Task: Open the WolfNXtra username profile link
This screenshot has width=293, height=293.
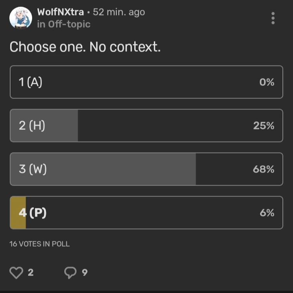Action: click(x=61, y=12)
